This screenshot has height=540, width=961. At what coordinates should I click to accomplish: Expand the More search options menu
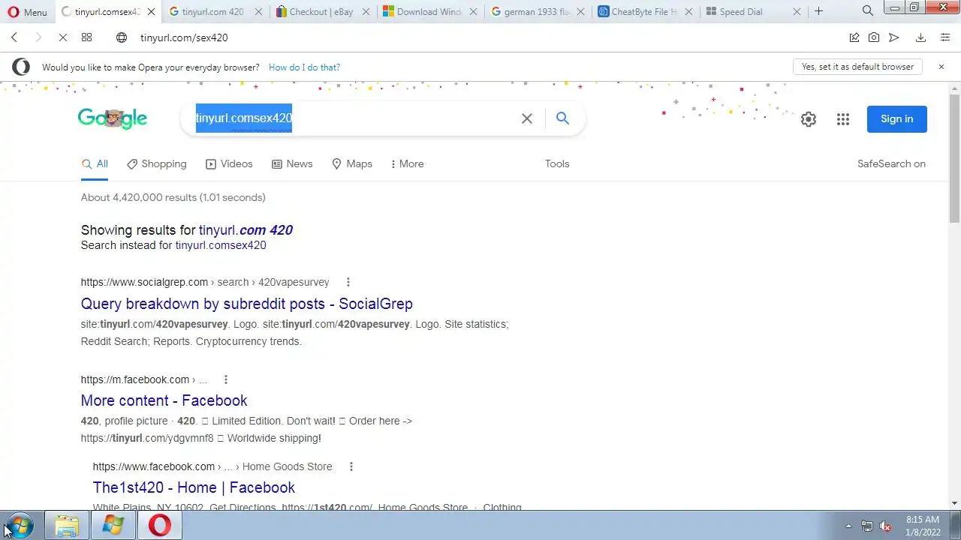point(407,164)
